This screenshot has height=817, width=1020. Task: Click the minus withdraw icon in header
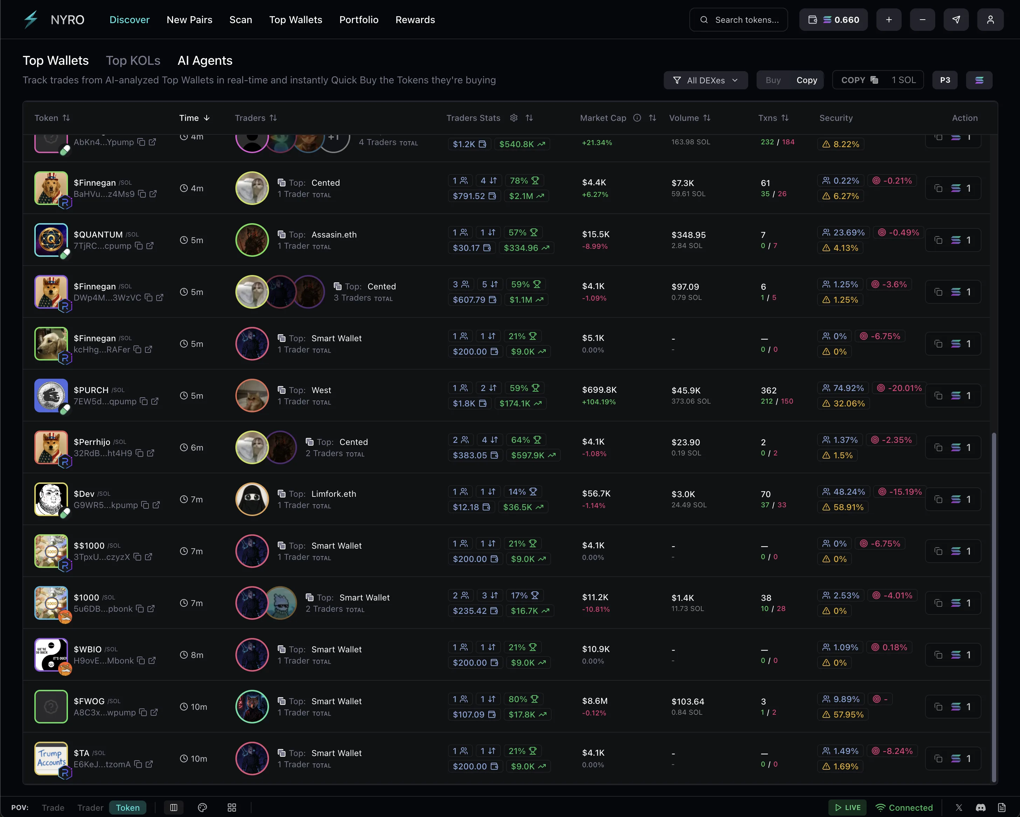tap(922, 19)
